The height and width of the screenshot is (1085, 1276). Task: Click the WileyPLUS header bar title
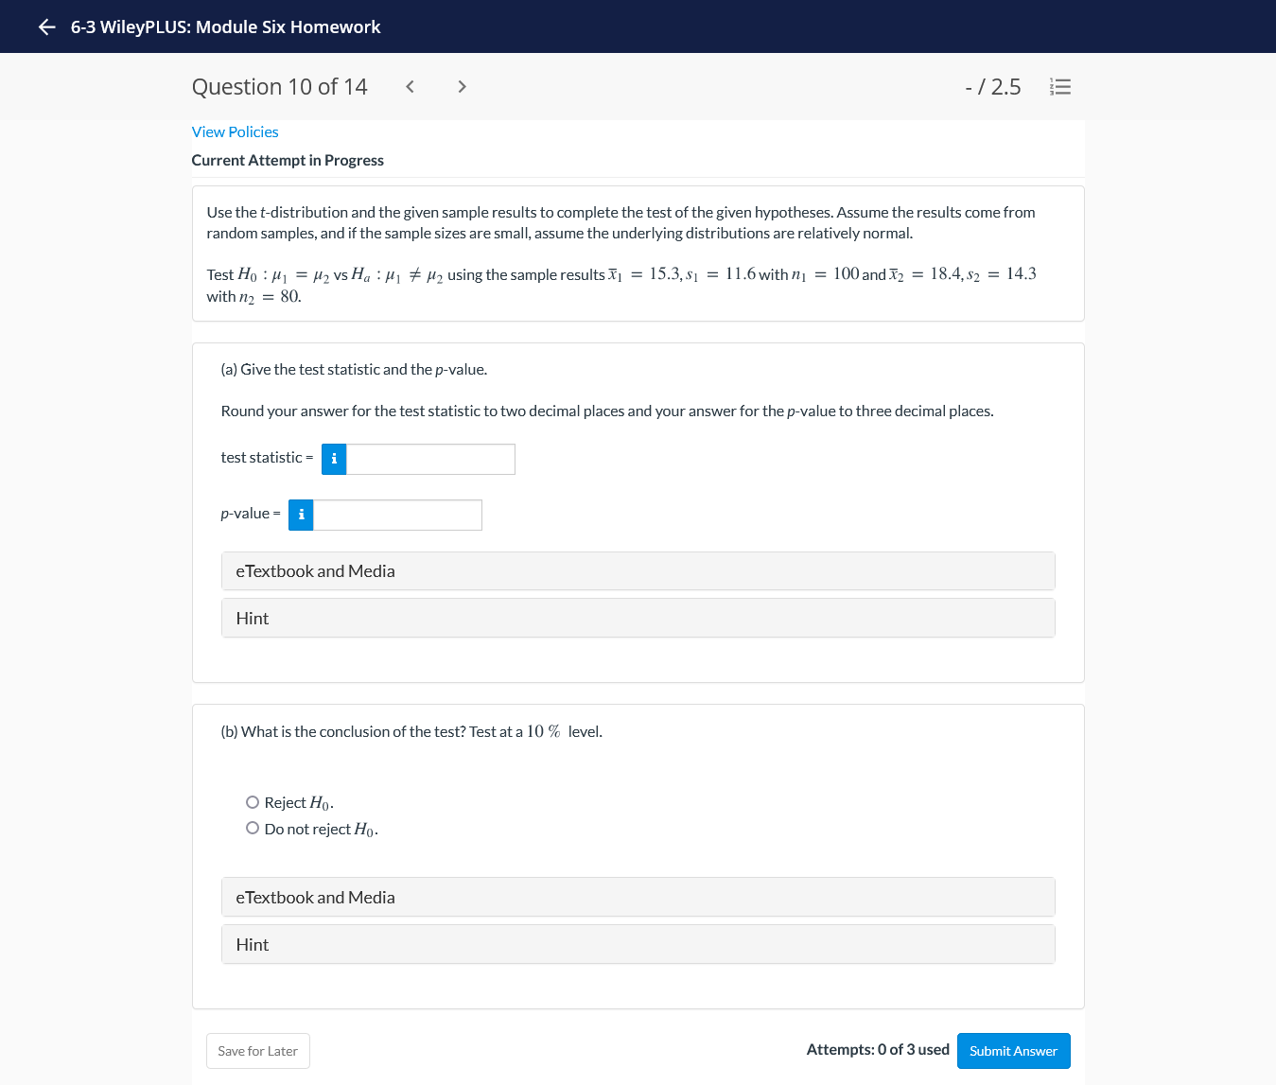click(224, 26)
